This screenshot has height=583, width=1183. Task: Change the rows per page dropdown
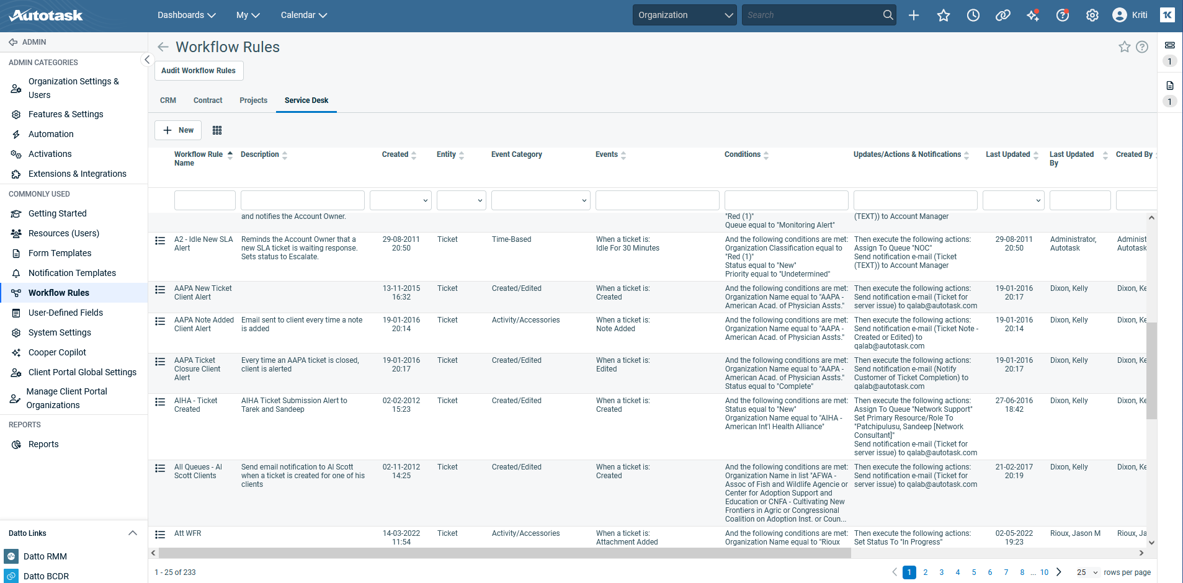pyautogui.click(x=1087, y=572)
